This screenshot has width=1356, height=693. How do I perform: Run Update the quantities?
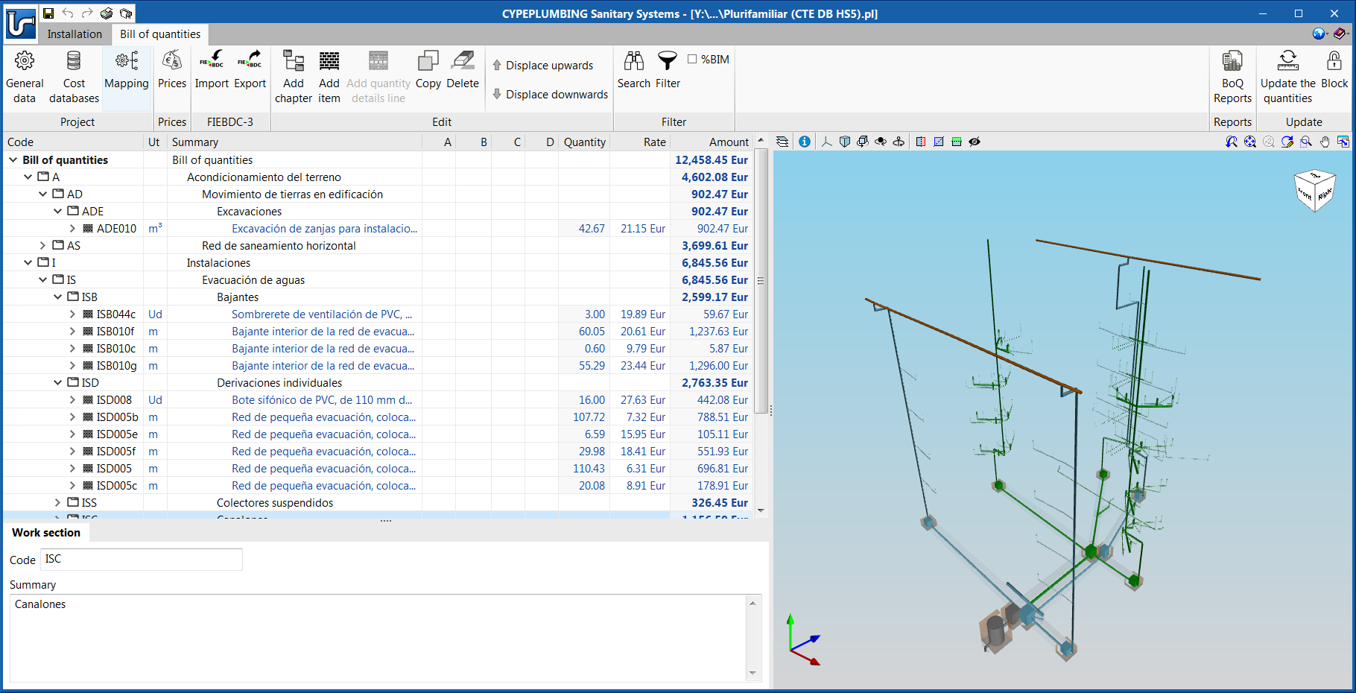click(x=1287, y=78)
